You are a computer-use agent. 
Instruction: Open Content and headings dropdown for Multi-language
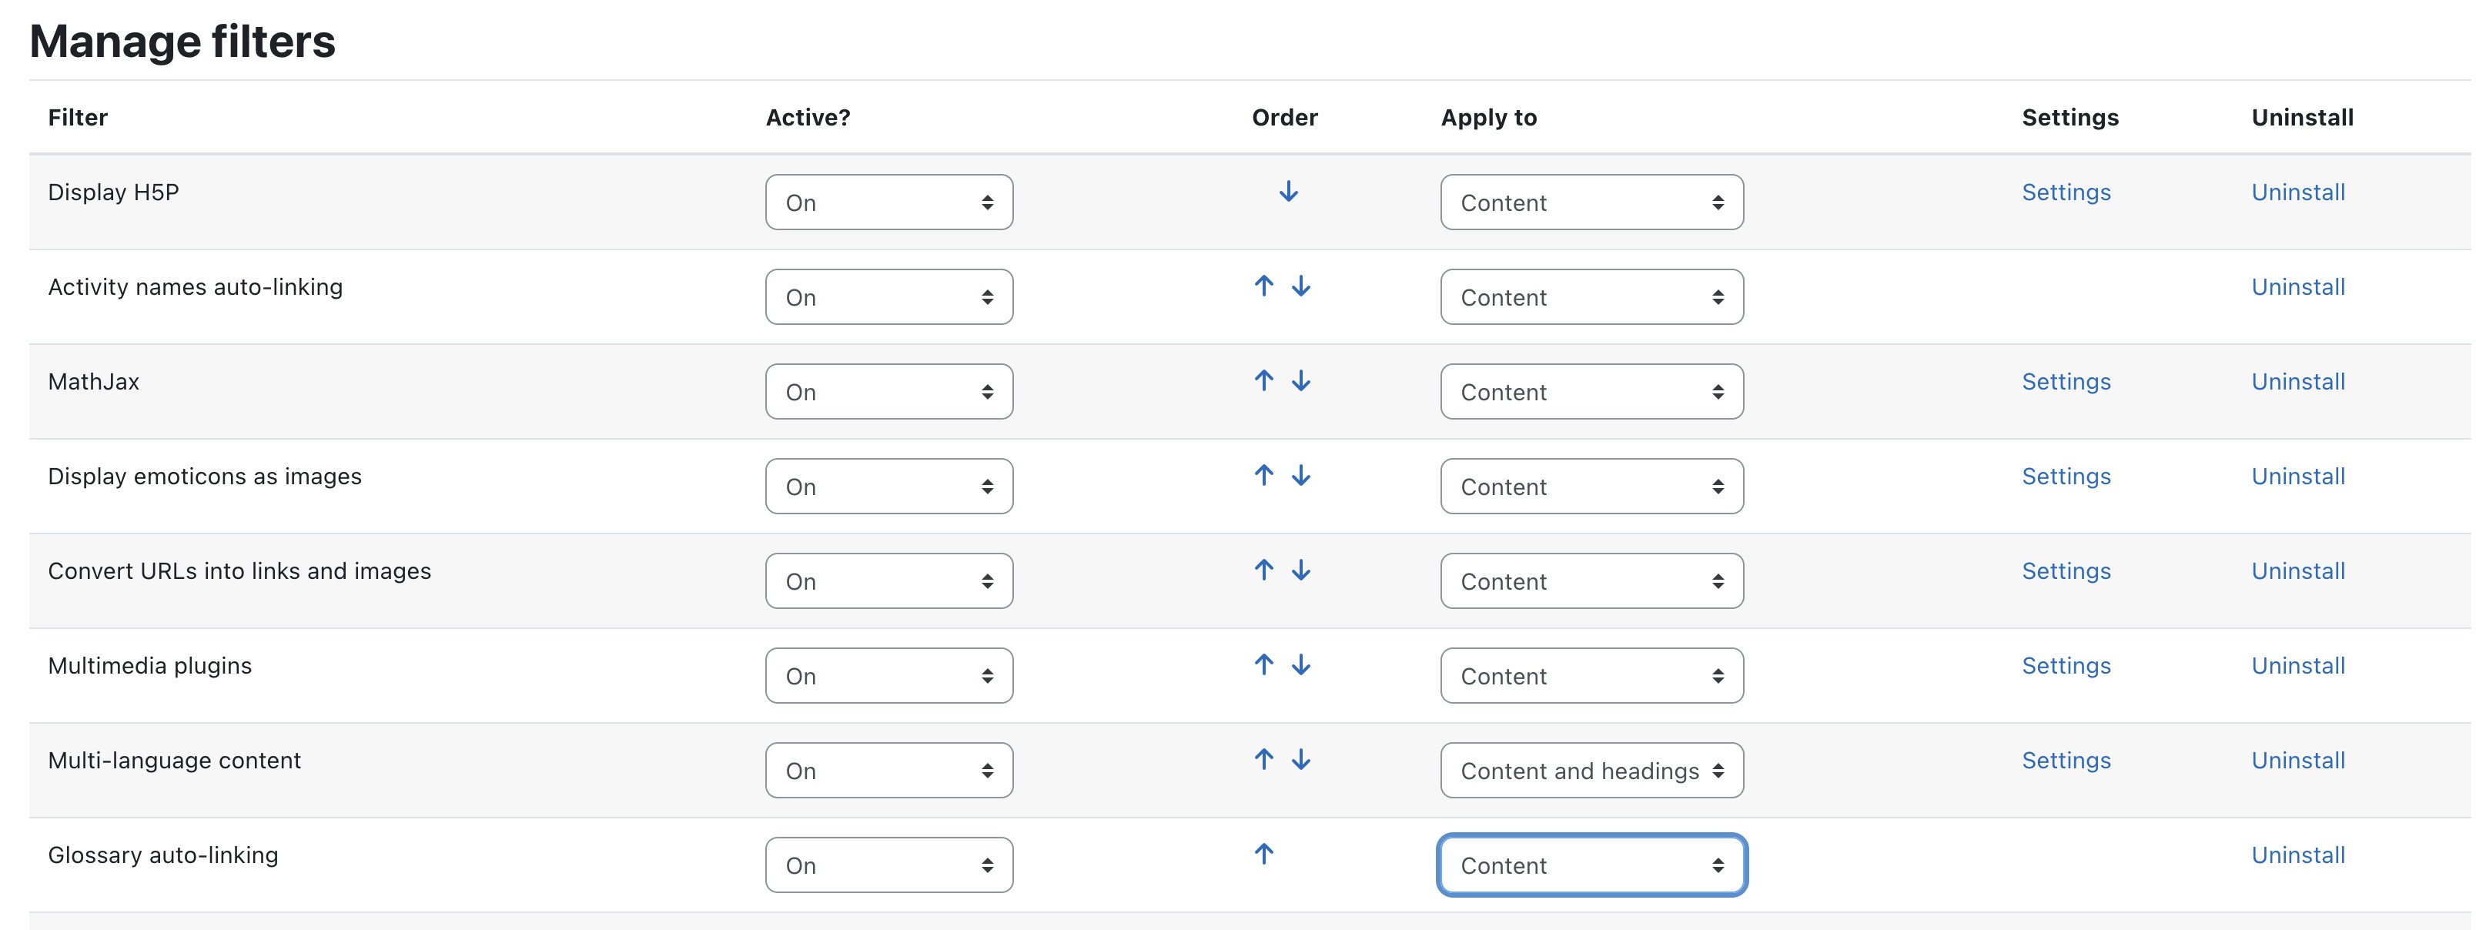click(x=1591, y=770)
